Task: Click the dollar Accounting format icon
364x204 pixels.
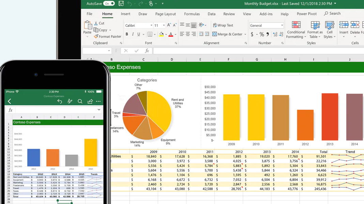Action: (x=252, y=35)
